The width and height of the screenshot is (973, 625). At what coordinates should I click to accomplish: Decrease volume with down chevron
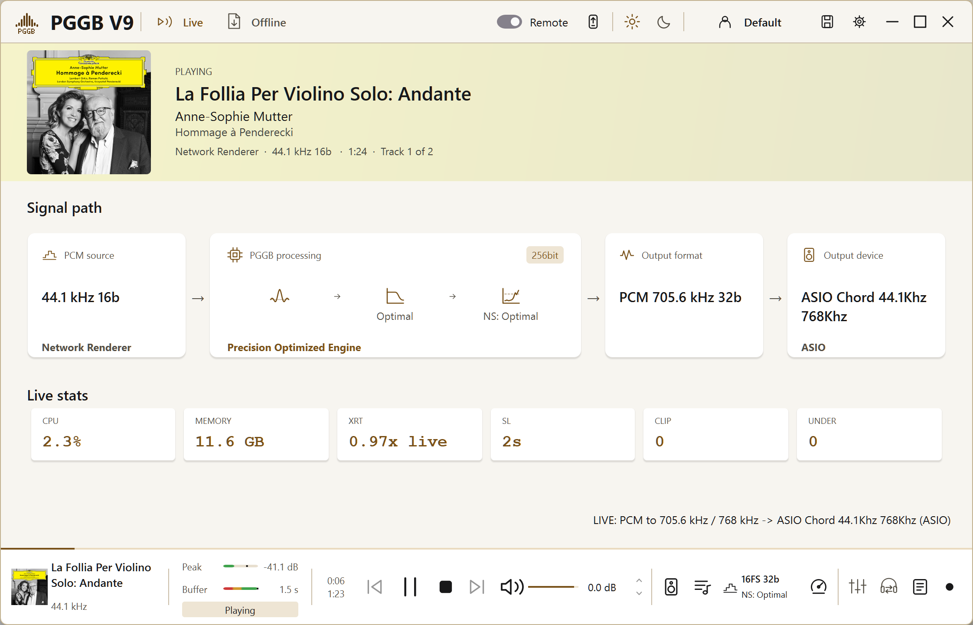coord(639,593)
